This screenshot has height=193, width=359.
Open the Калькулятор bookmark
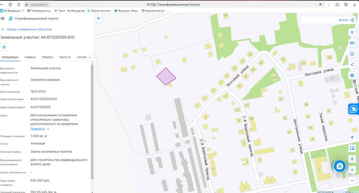(x=153, y=11)
